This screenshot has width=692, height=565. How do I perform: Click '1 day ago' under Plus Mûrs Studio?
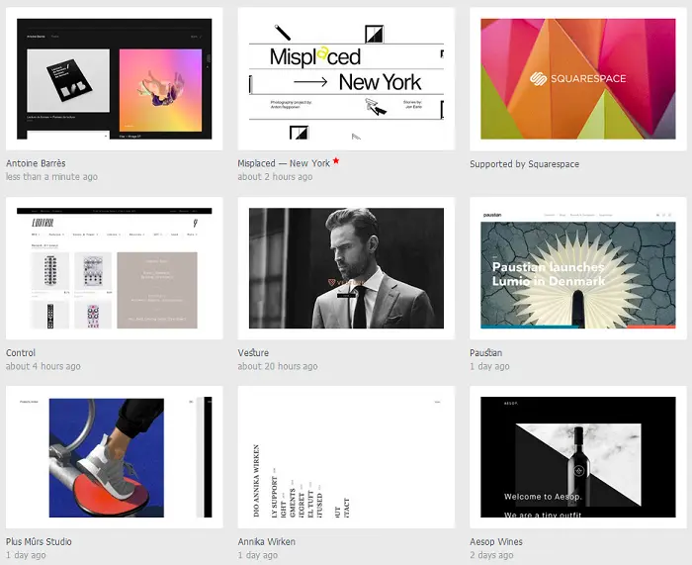[x=26, y=555]
